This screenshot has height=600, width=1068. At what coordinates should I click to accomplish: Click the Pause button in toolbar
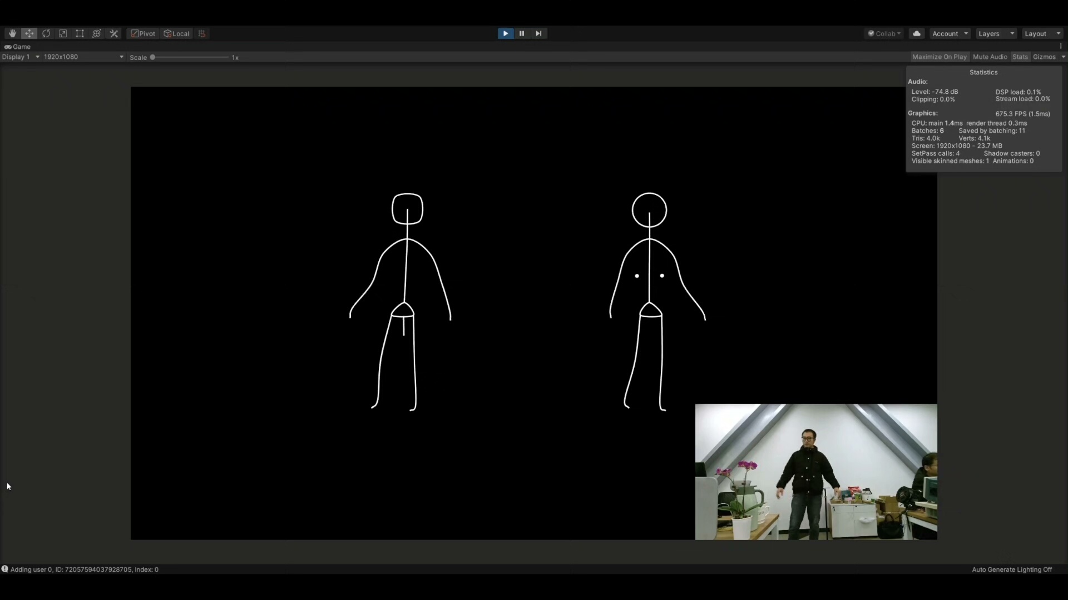[x=522, y=34]
